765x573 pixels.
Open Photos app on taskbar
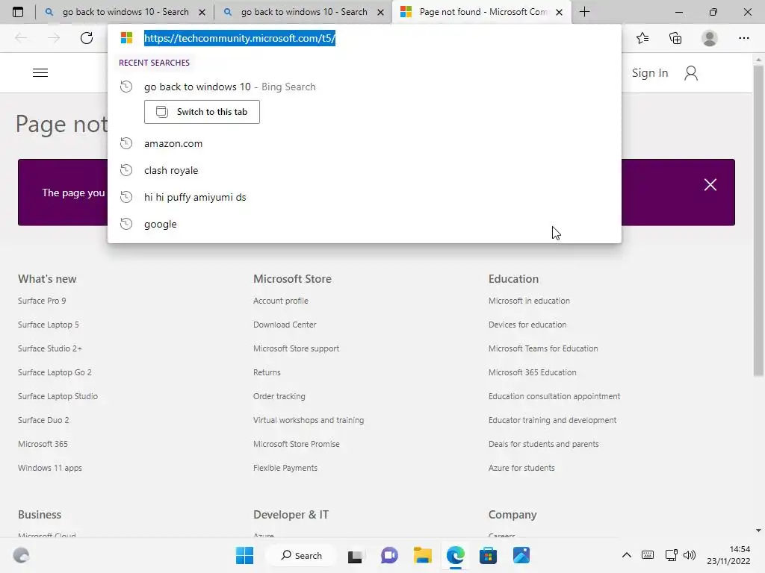[521, 555]
